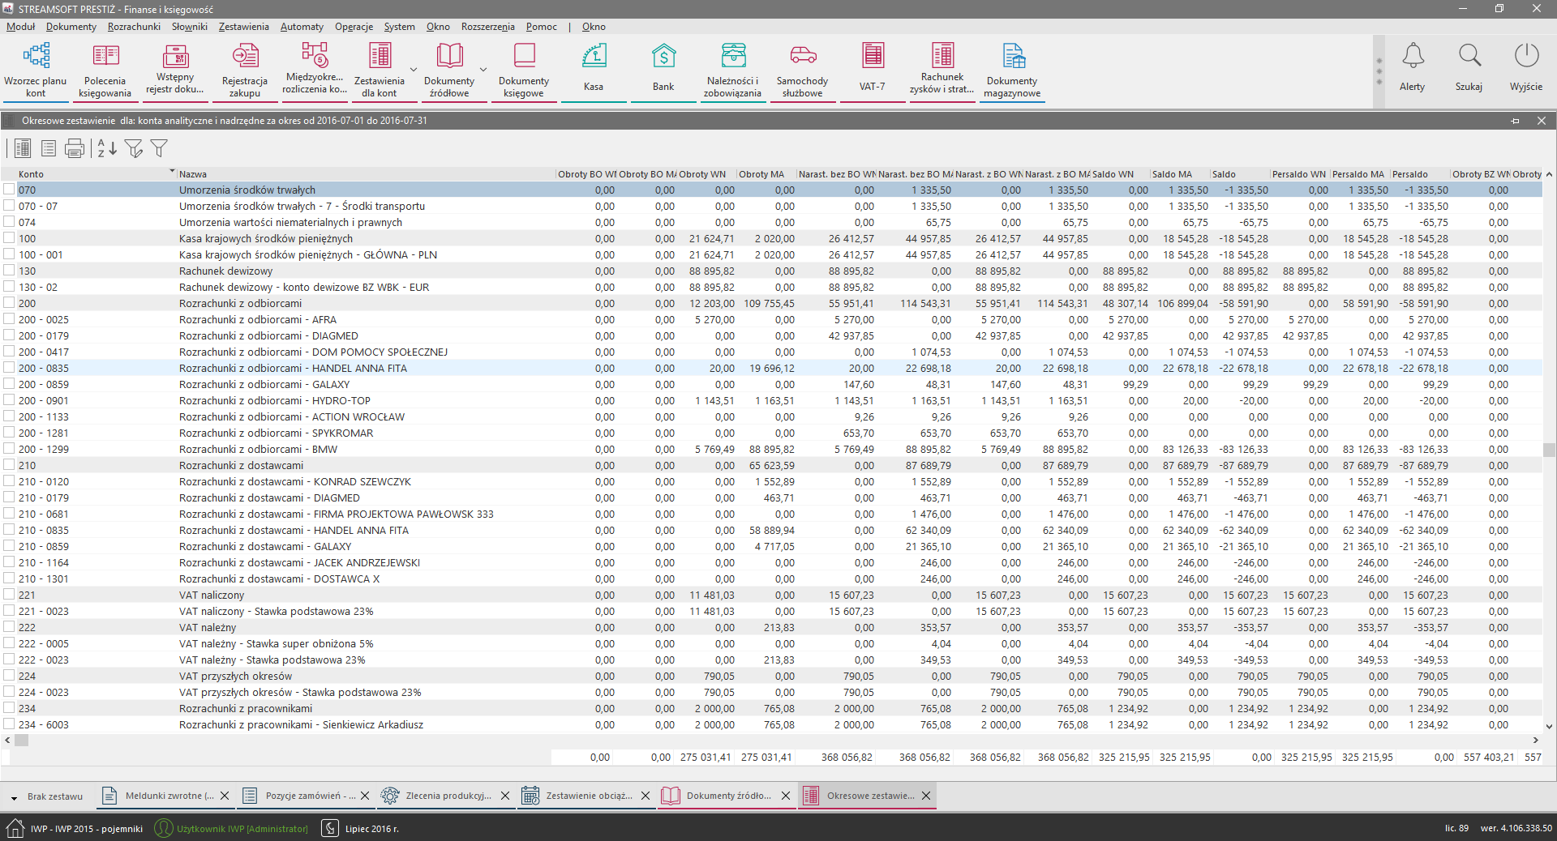Image resolution: width=1557 pixels, height=841 pixels.
Task: Open the filter edit funnel icon
Action: (134, 148)
